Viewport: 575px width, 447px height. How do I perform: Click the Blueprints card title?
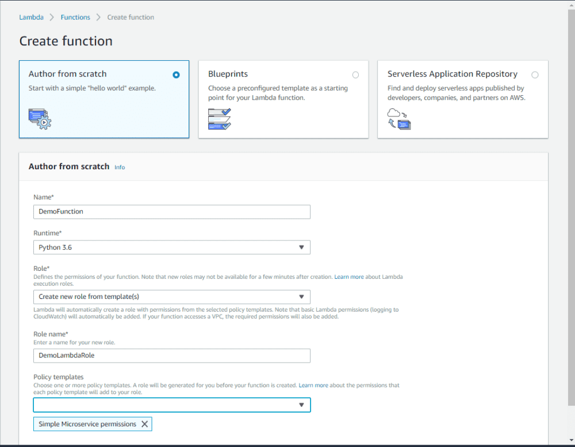click(228, 74)
